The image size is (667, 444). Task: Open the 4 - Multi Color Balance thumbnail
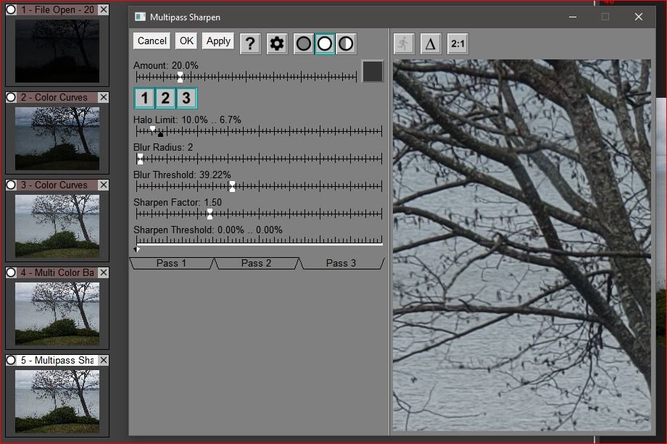pos(57,313)
